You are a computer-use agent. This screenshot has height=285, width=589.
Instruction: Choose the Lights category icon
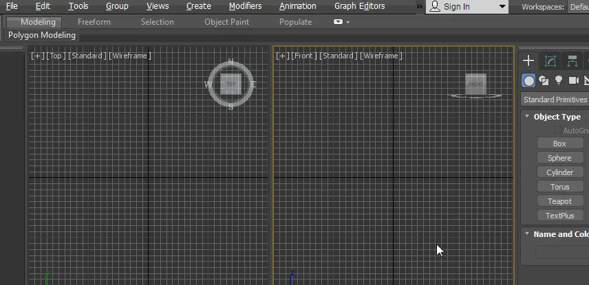pyautogui.click(x=559, y=80)
